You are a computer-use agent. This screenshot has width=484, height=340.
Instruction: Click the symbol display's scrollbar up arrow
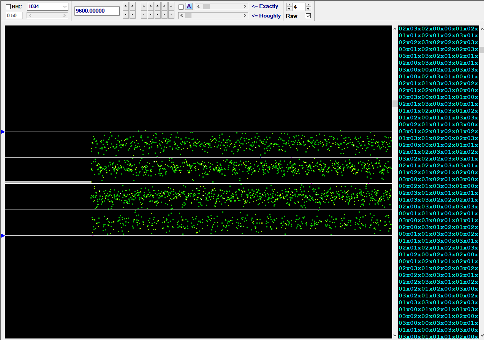tap(395, 29)
